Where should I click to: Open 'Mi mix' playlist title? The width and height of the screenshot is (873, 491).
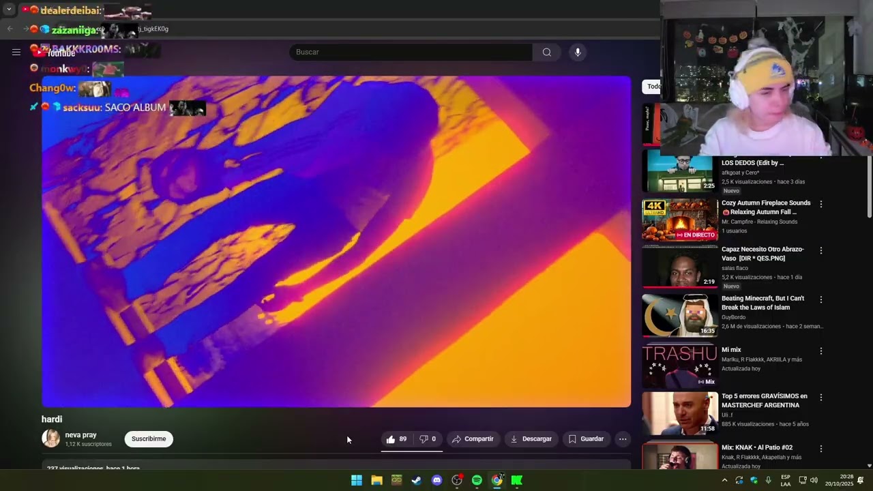tap(731, 350)
